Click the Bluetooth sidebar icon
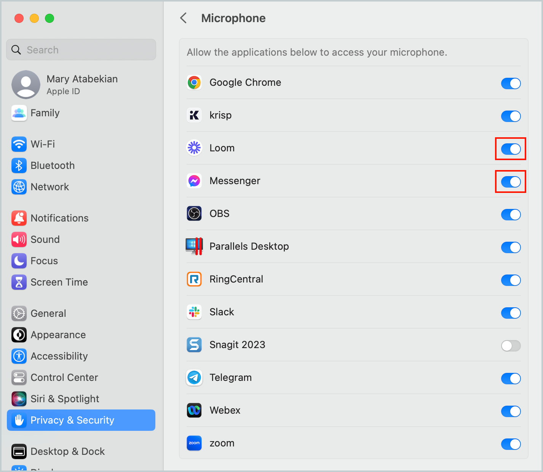The width and height of the screenshot is (543, 472). [x=19, y=165]
